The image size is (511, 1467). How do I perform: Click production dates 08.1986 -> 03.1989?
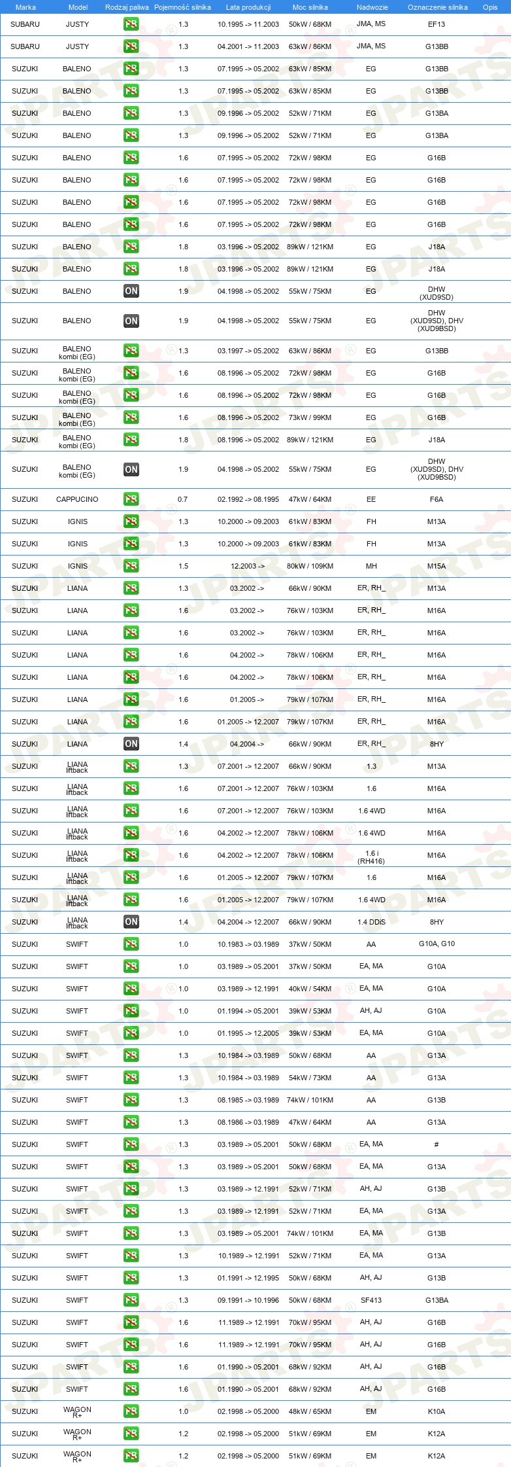pos(248,1122)
